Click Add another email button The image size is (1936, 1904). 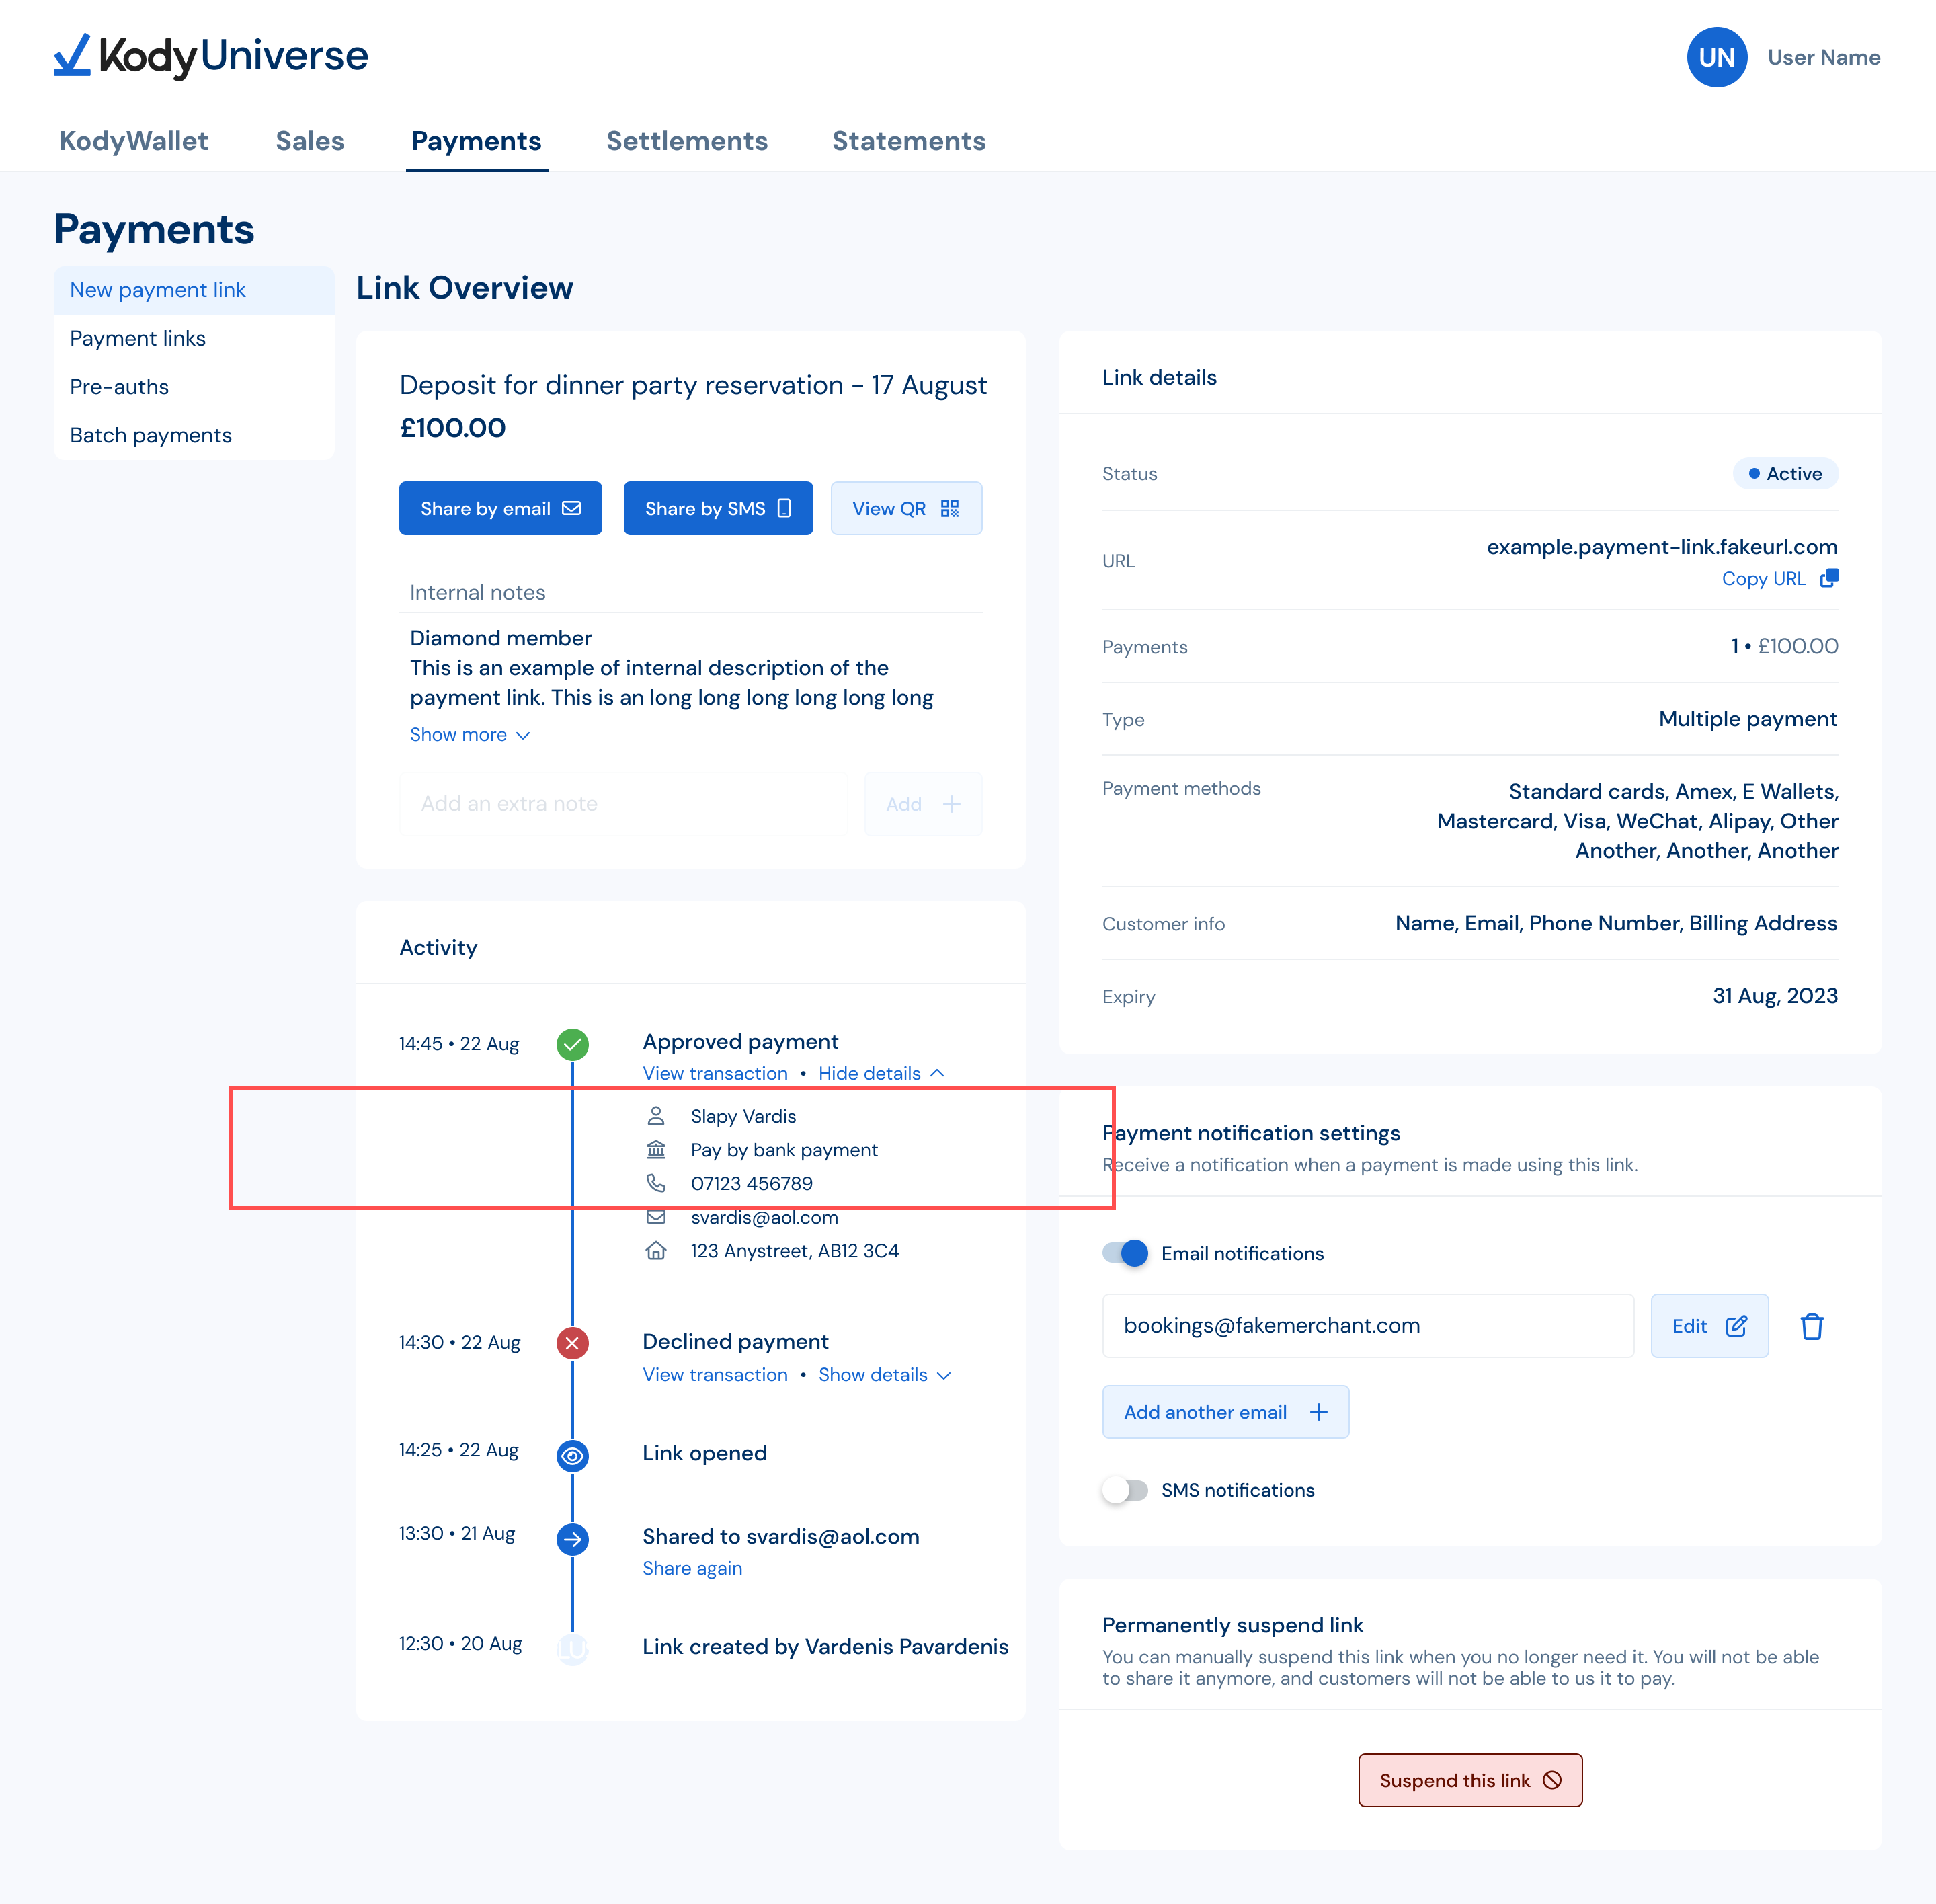tap(1225, 1412)
